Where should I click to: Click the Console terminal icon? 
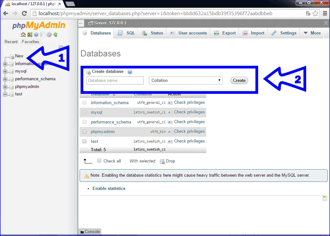[x=82, y=232]
